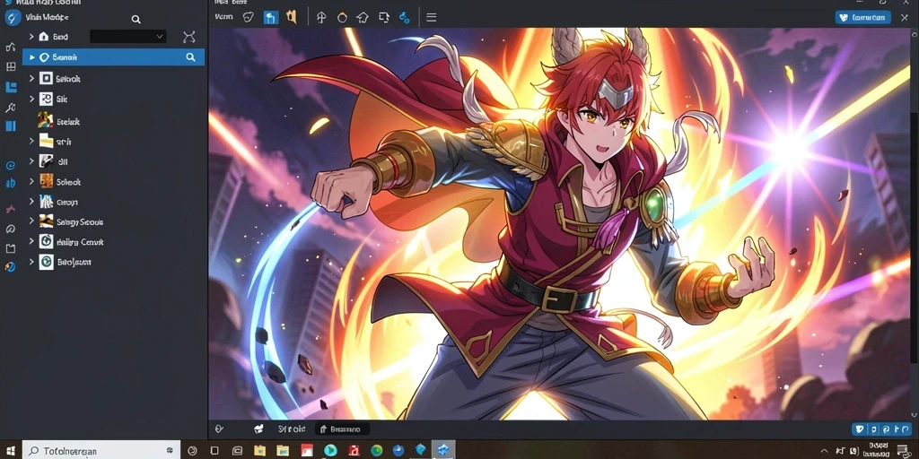Click the search icon in highlighted row
The height and width of the screenshot is (459, 919).
tap(190, 56)
